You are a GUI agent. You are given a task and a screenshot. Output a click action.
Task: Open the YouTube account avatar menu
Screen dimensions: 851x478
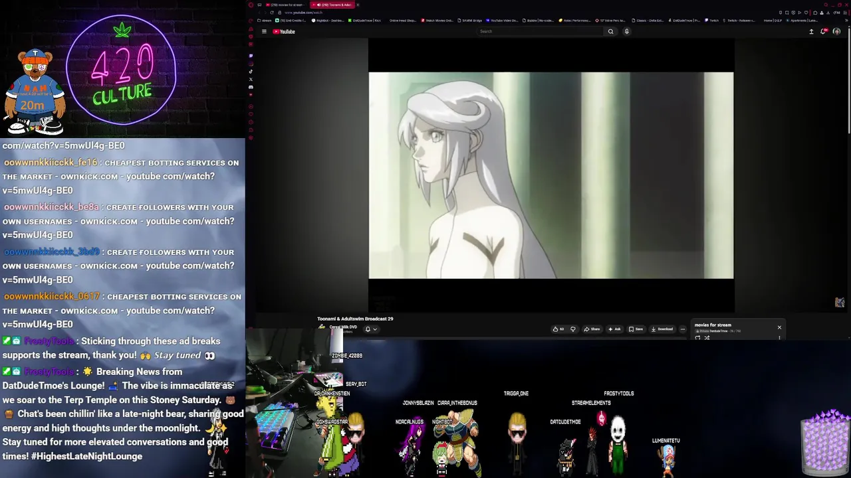[836, 31]
